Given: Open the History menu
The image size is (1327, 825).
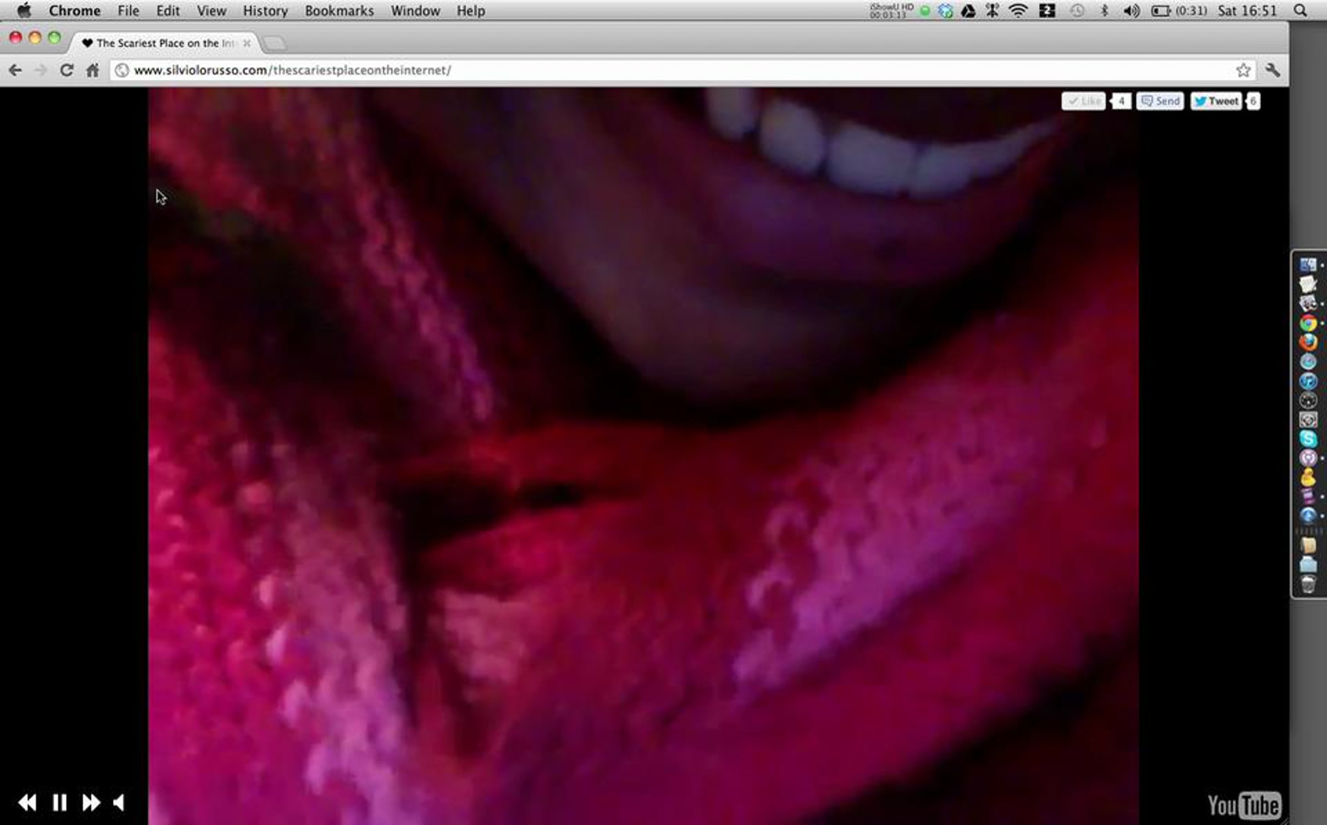Looking at the screenshot, I should pos(265,10).
